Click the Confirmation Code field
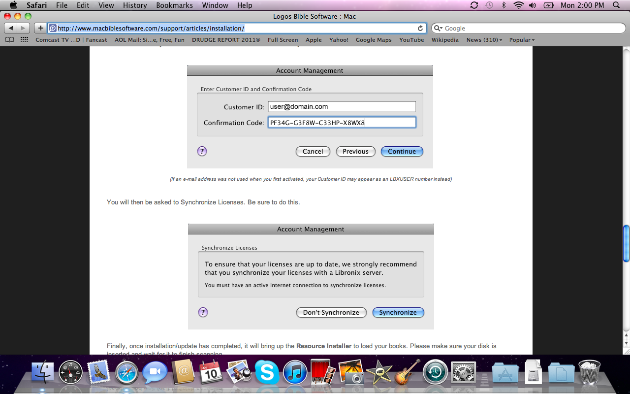The width and height of the screenshot is (630, 394). [x=342, y=123]
